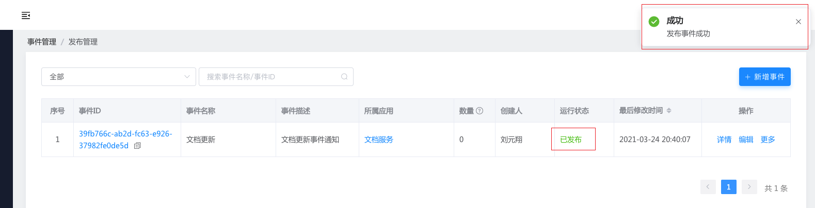
Task: Go to the previous page arrow
Action: [708, 187]
